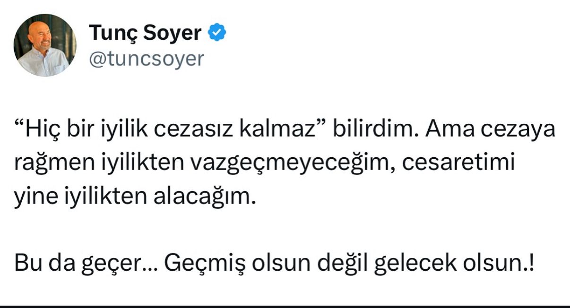Open the Tunç Soyer display name link
Screen dimensions: 570x308
click(146, 33)
